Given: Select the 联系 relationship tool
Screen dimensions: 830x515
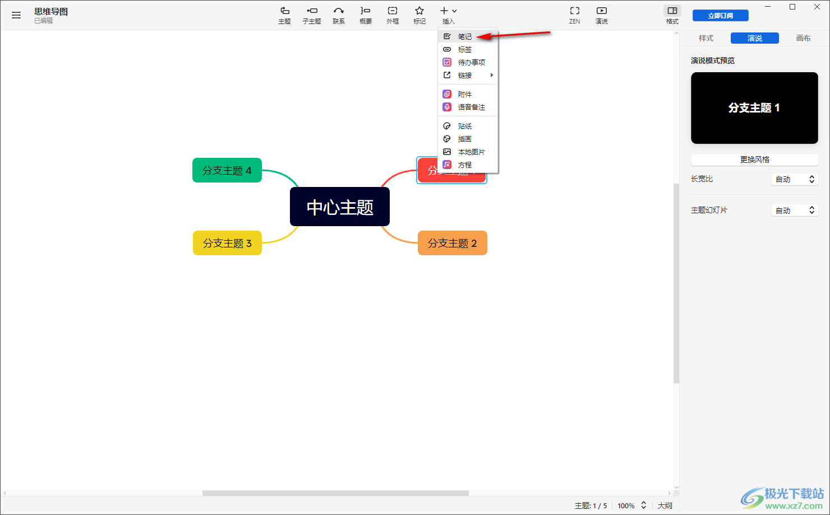Looking at the screenshot, I should pos(339,15).
